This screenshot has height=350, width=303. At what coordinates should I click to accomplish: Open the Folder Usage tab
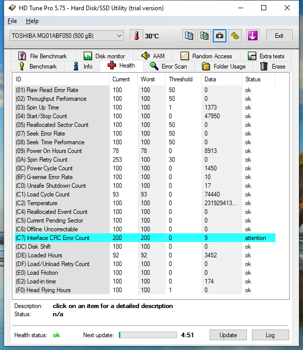tap(223, 67)
